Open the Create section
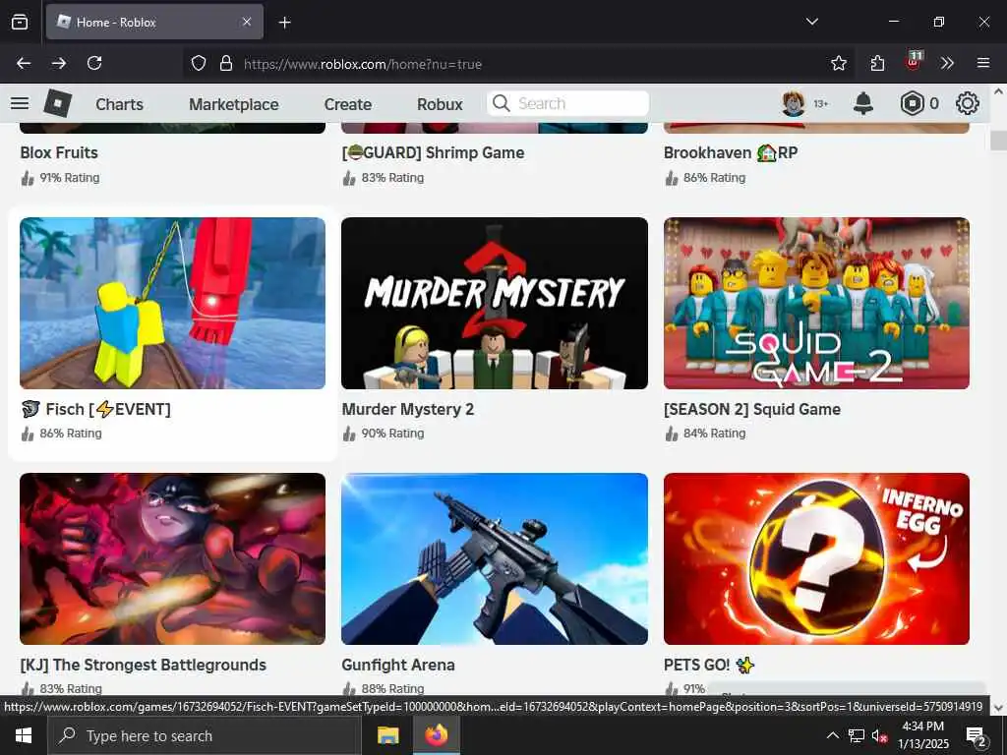The width and height of the screenshot is (1007, 755). [x=347, y=104]
